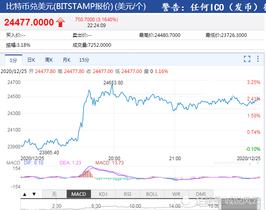Screen dimensions: 266x210
Task: Click the DEA: 1.23 readout
Action: pyautogui.click(x=70, y=163)
